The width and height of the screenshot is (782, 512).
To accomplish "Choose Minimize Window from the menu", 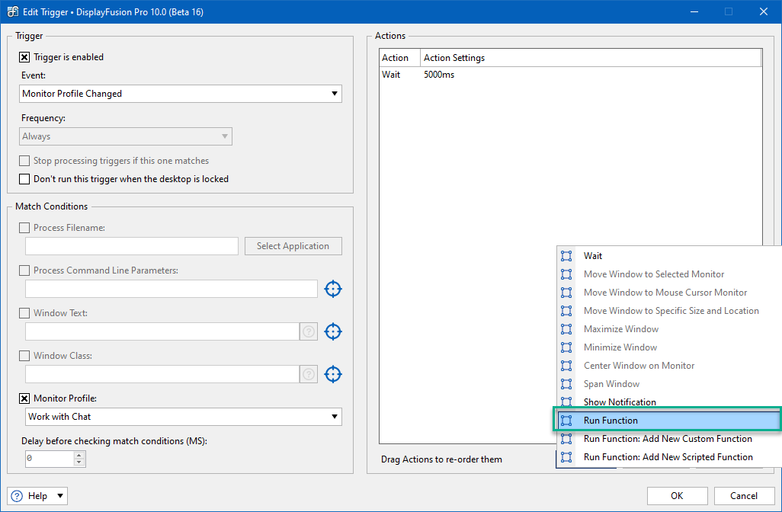I will point(668,347).
